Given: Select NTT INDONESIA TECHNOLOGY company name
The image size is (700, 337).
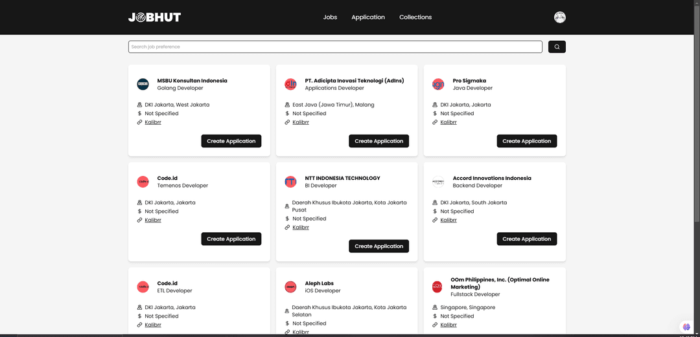Looking at the screenshot, I should tap(342, 178).
